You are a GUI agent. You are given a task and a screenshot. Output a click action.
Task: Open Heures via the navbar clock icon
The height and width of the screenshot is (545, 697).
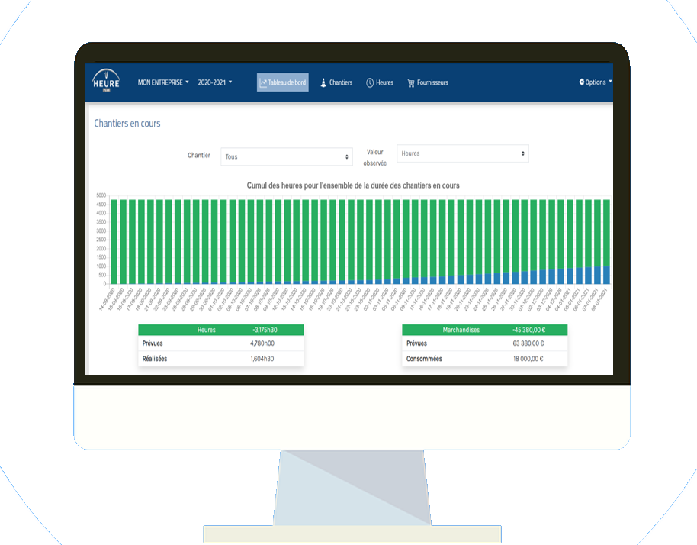tap(370, 82)
